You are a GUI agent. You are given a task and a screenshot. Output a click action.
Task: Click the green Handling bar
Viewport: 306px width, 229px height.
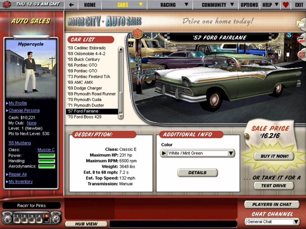click(x=47, y=161)
